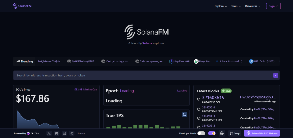Image resolution: width=293 pixels, height=138 pixels.
Task: Click the 0.02419153 SOL value
Action: (x=211, y=102)
